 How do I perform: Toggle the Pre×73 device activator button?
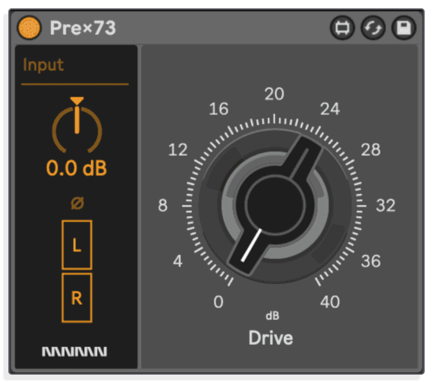click(29, 28)
